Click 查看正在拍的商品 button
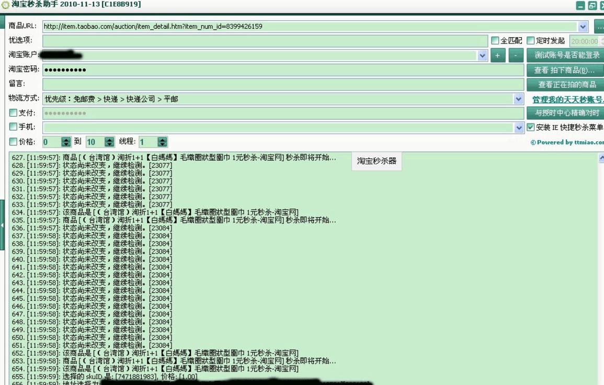The height and width of the screenshot is (385, 604). [x=565, y=84]
